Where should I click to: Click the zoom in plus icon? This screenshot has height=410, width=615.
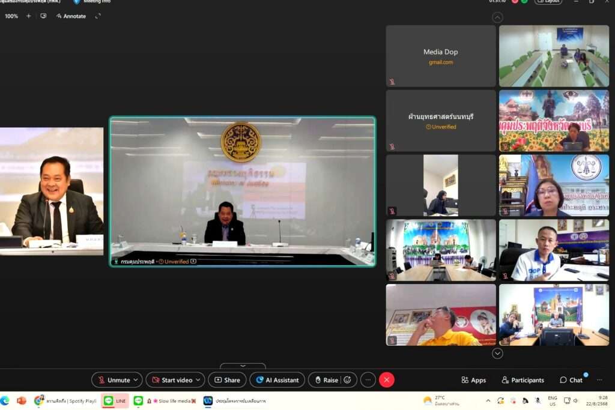pyautogui.click(x=28, y=16)
